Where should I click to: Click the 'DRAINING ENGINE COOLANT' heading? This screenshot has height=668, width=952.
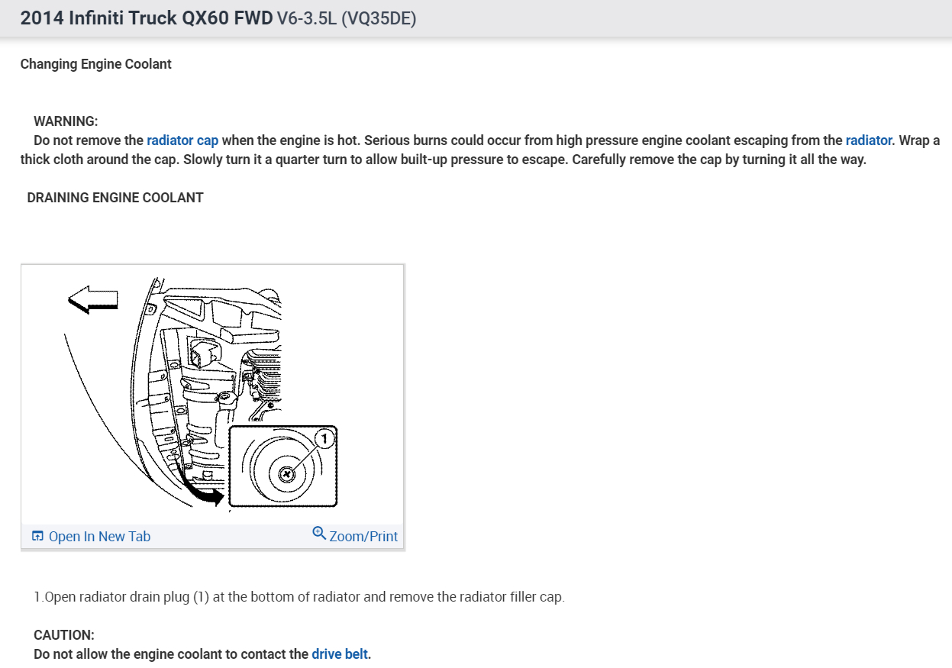click(x=115, y=198)
